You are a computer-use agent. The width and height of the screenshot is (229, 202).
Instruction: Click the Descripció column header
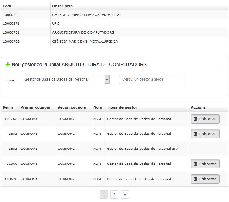pyautogui.click(x=62, y=6)
